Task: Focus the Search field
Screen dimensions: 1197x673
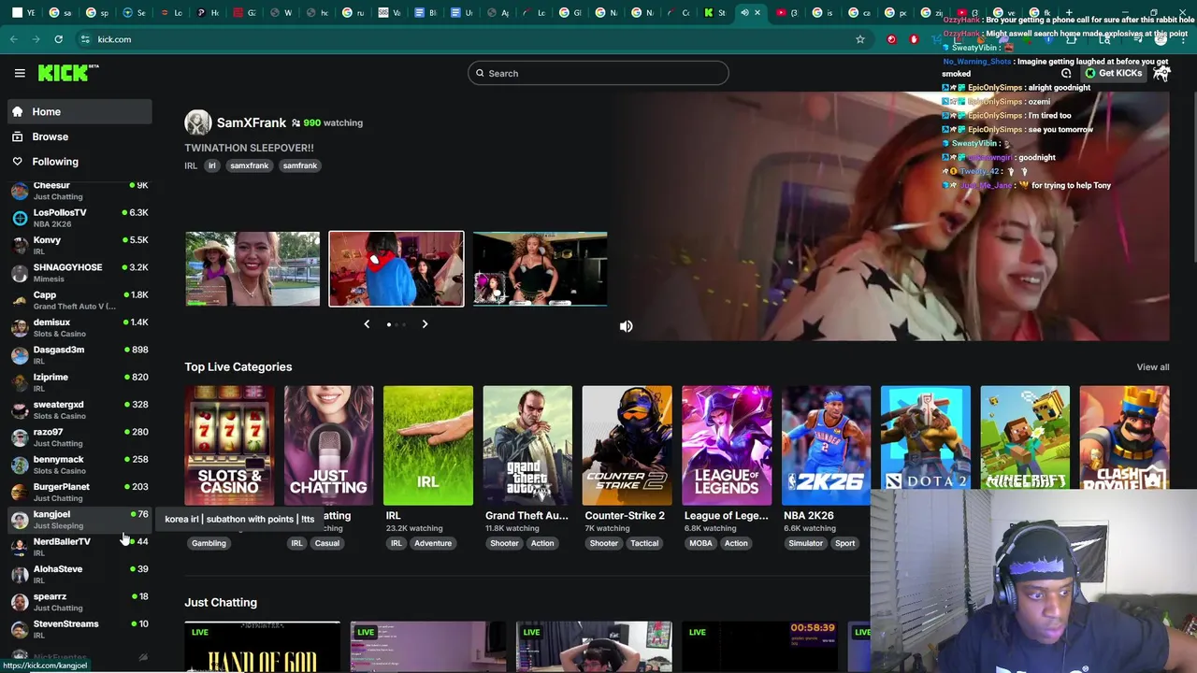Action: coord(598,73)
